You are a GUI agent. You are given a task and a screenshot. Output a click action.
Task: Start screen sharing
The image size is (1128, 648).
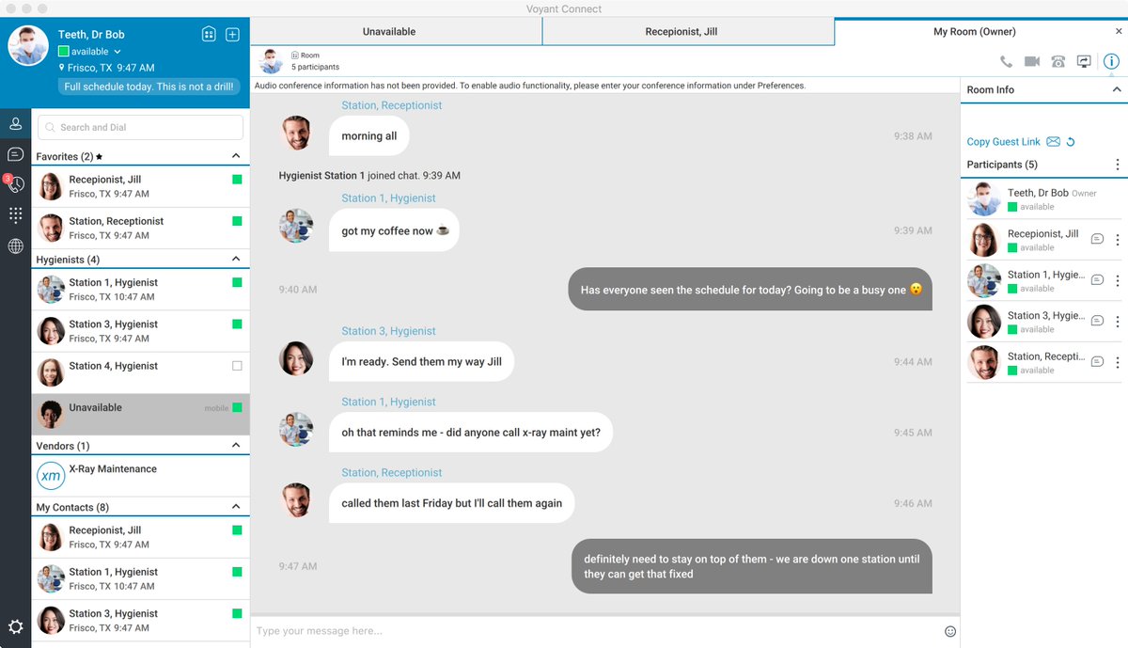coord(1084,61)
